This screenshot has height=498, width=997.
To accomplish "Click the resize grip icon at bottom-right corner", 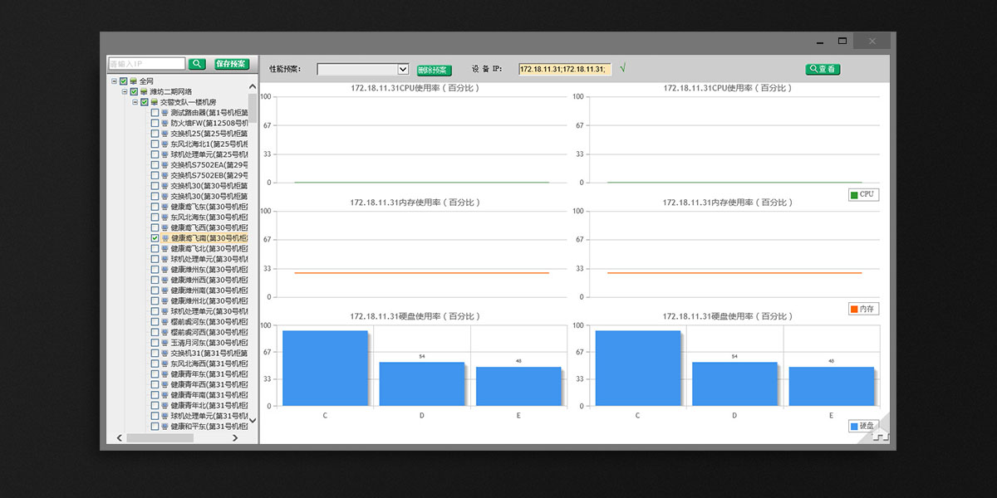I will click(x=881, y=434).
